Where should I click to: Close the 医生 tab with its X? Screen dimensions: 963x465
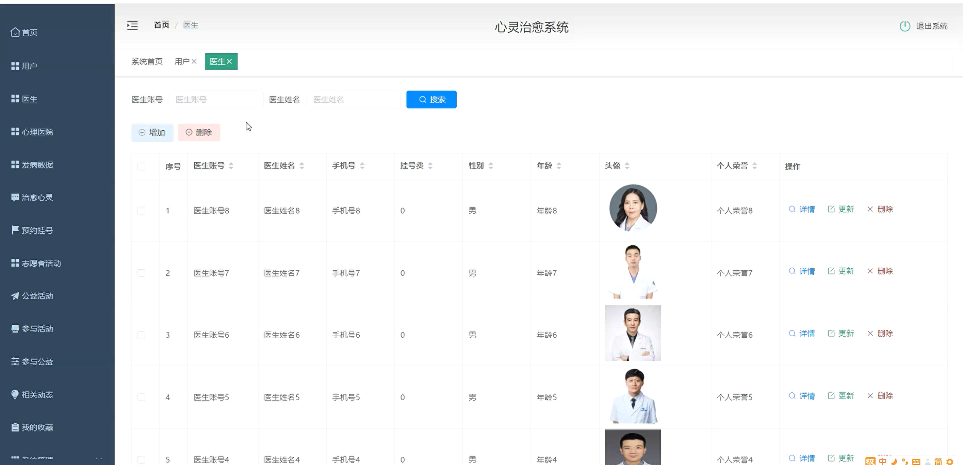tap(229, 61)
